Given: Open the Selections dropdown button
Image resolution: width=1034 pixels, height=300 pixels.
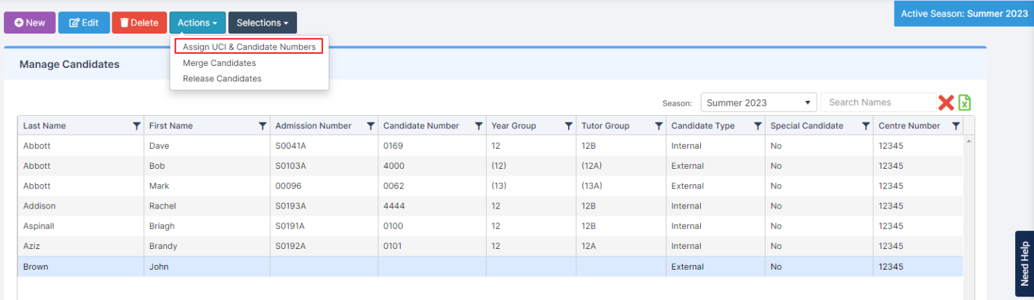Looking at the screenshot, I should tap(263, 23).
